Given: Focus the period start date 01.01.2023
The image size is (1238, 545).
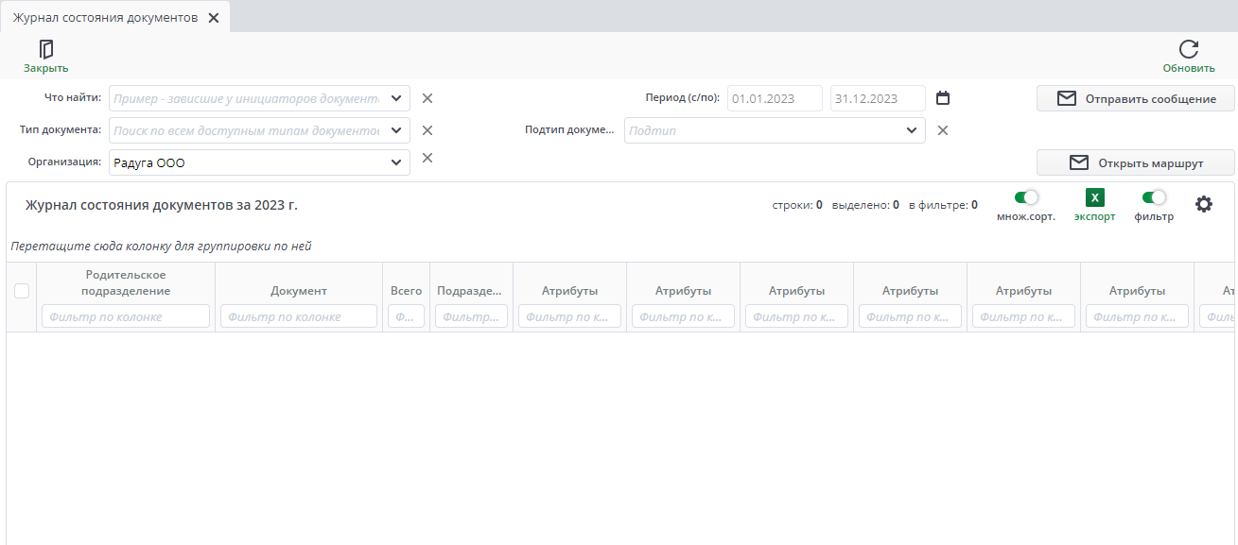Looking at the screenshot, I should click(x=776, y=98).
